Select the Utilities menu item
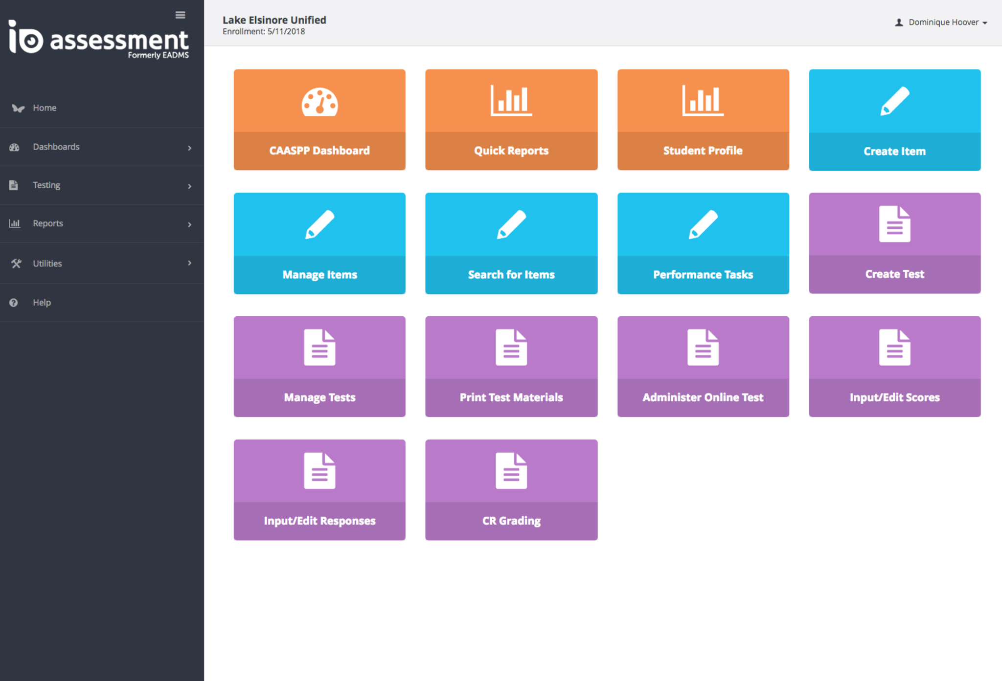The image size is (1002, 681). point(47,264)
